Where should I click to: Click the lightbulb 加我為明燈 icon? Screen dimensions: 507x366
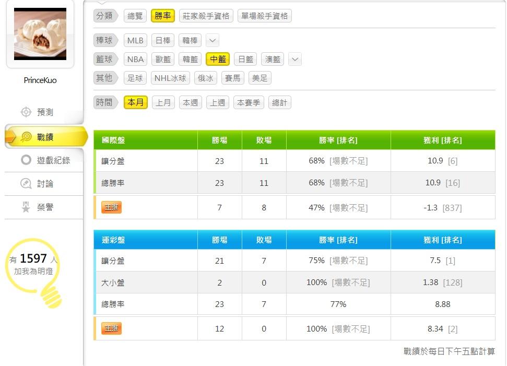(x=33, y=273)
